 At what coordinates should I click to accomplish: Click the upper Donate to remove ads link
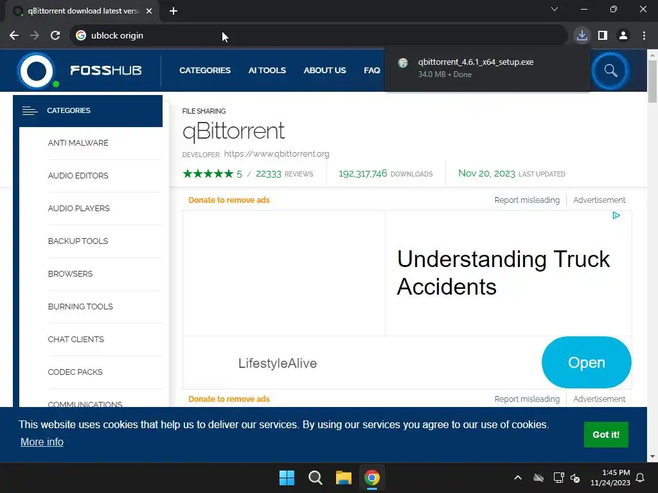[x=229, y=200]
